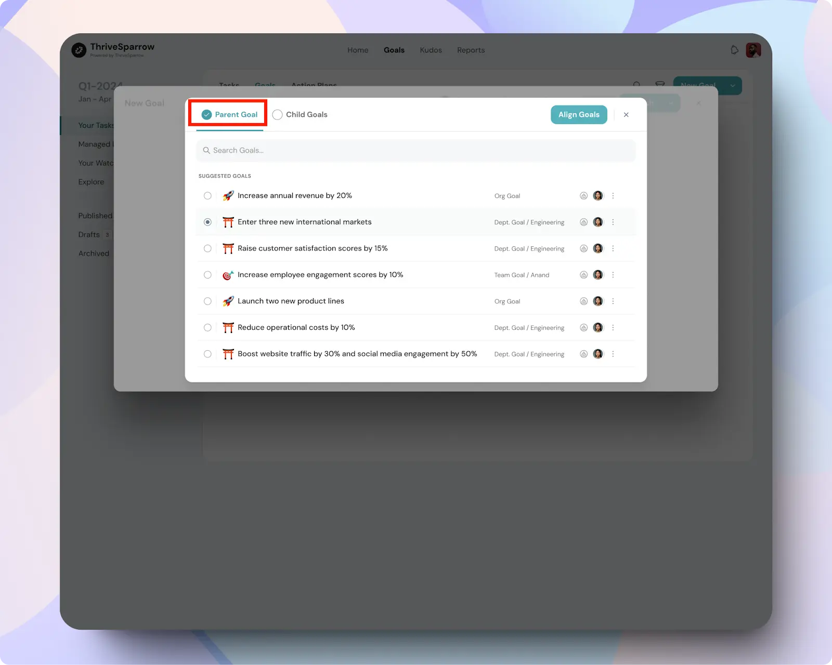Open kebab menu for Increase employee engagement goal
The image size is (832, 665).
click(x=613, y=275)
